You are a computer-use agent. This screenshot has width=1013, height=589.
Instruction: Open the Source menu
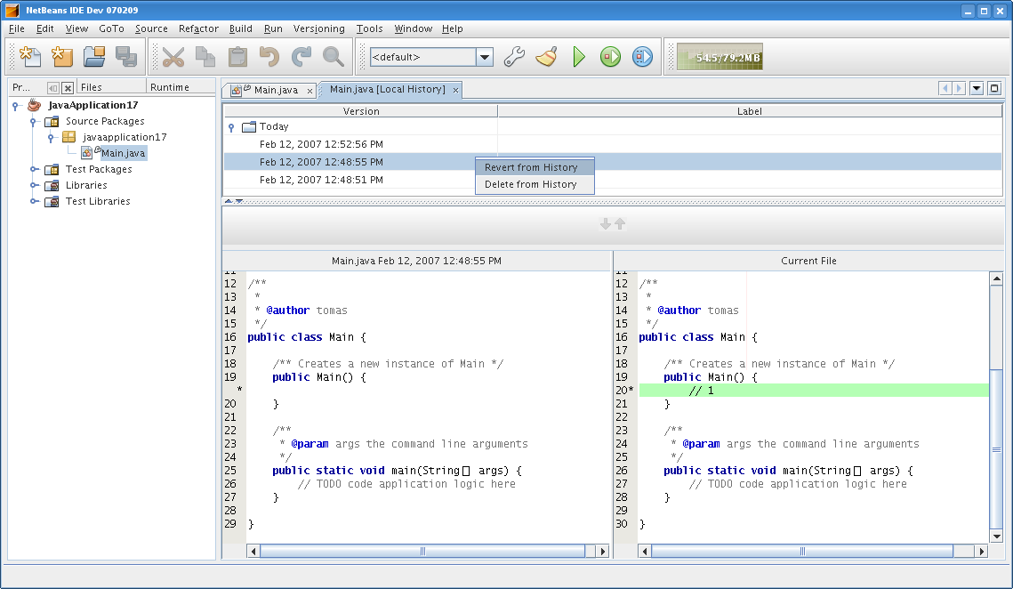tap(151, 28)
